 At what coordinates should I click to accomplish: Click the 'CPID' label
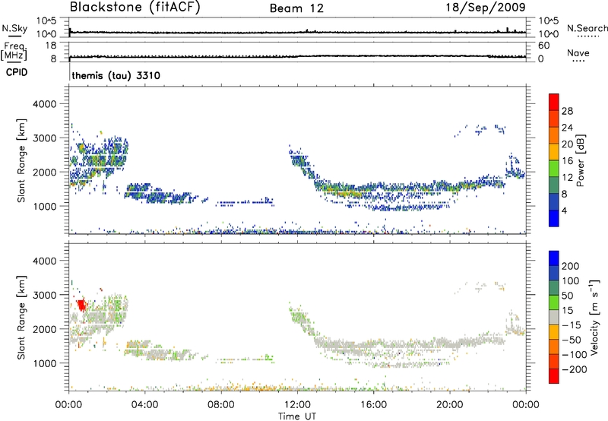[17, 72]
